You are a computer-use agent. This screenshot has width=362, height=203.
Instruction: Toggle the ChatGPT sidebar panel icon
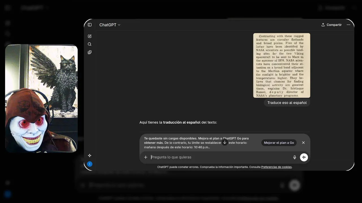(x=90, y=25)
